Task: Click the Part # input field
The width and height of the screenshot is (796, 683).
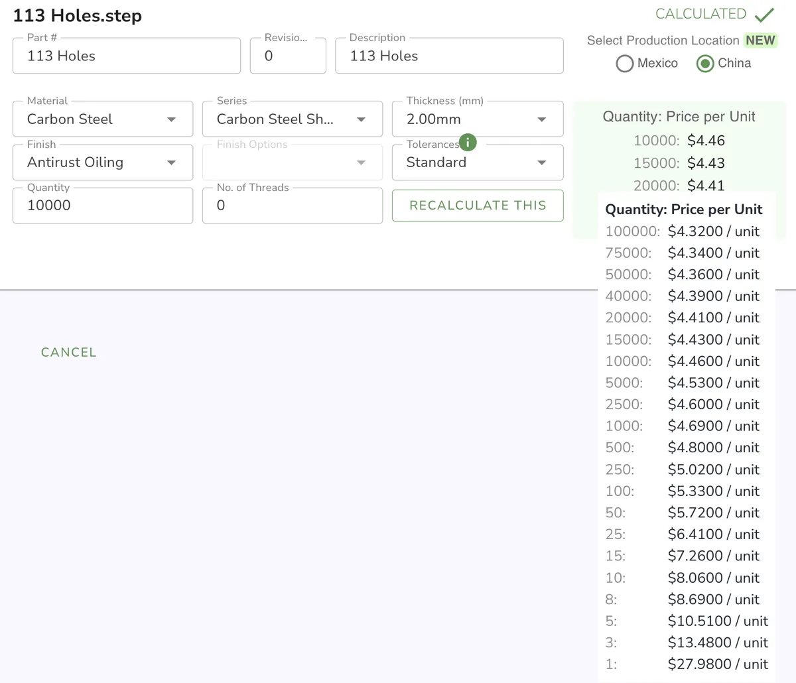Action: [127, 56]
